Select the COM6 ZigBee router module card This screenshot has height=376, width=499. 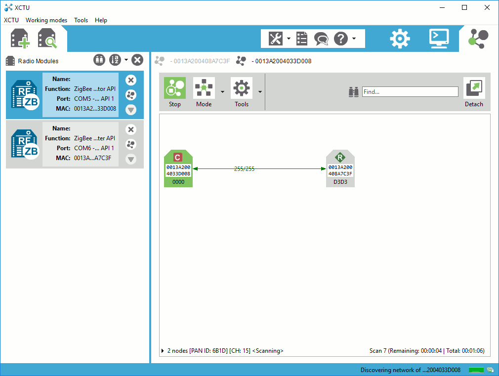coord(75,144)
